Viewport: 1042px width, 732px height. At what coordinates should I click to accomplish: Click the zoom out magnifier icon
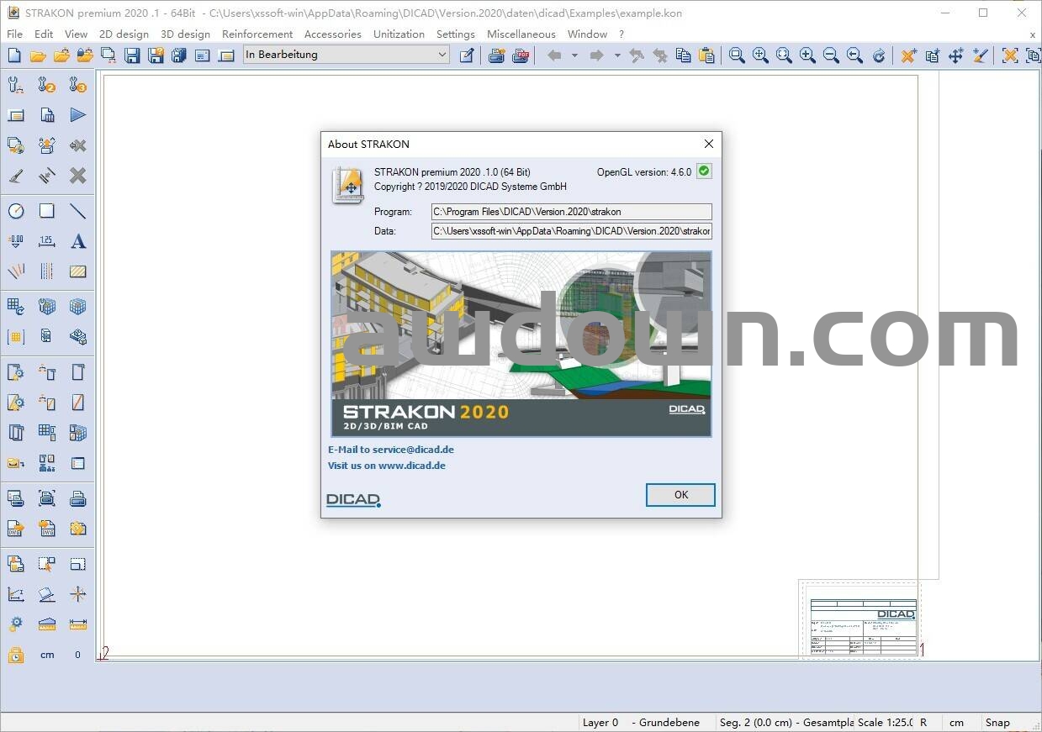pos(831,55)
